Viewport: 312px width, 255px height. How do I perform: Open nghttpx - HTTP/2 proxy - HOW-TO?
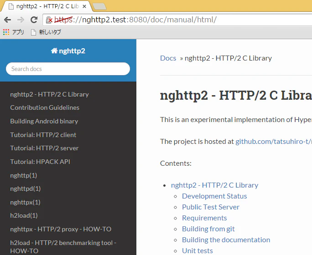(61, 229)
